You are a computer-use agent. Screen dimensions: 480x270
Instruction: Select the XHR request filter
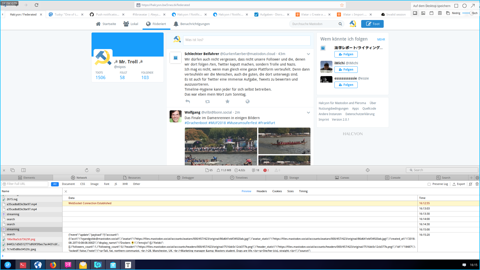click(125, 184)
